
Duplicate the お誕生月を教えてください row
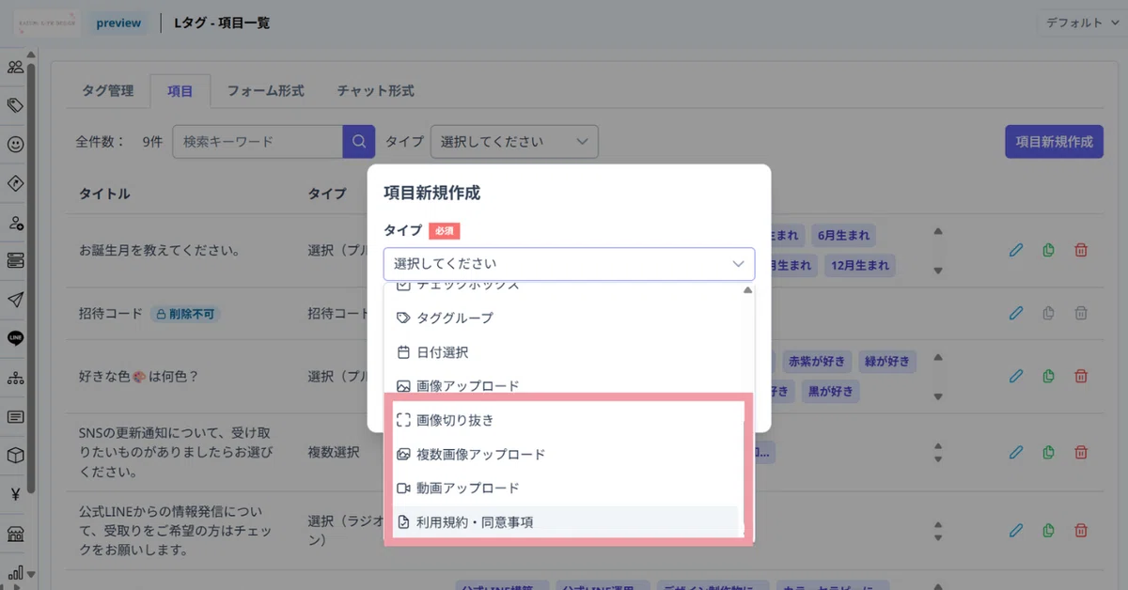click(1048, 250)
